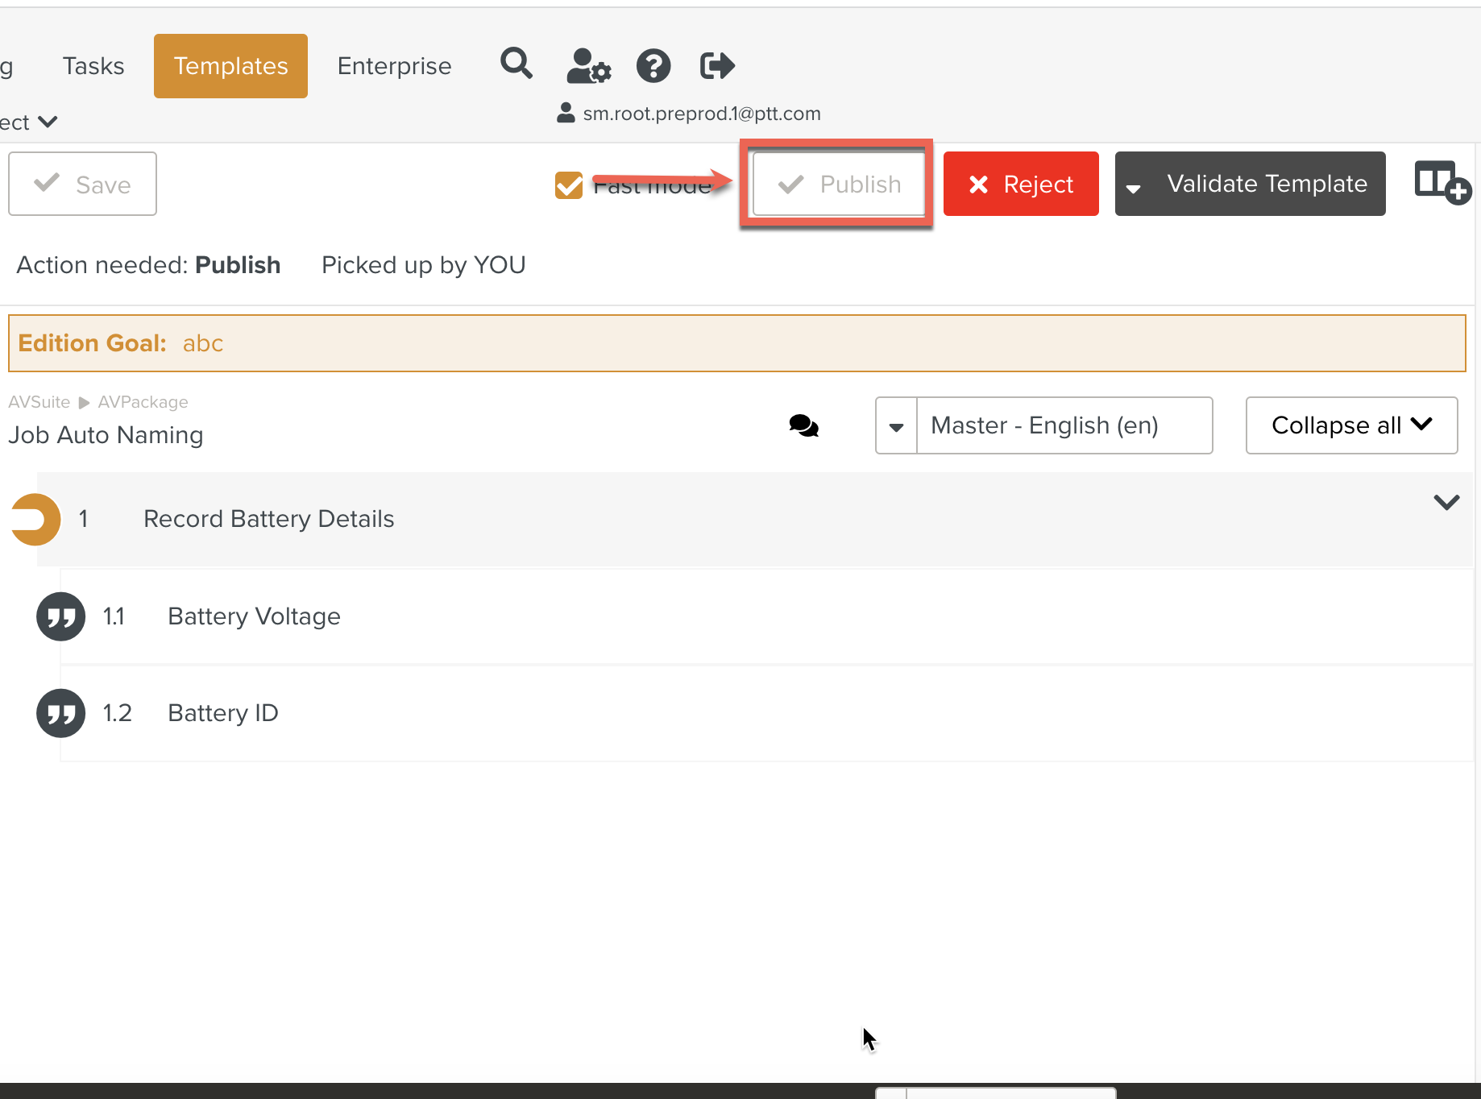Collapse the Record Battery Details section chevron

click(x=1446, y=503)
